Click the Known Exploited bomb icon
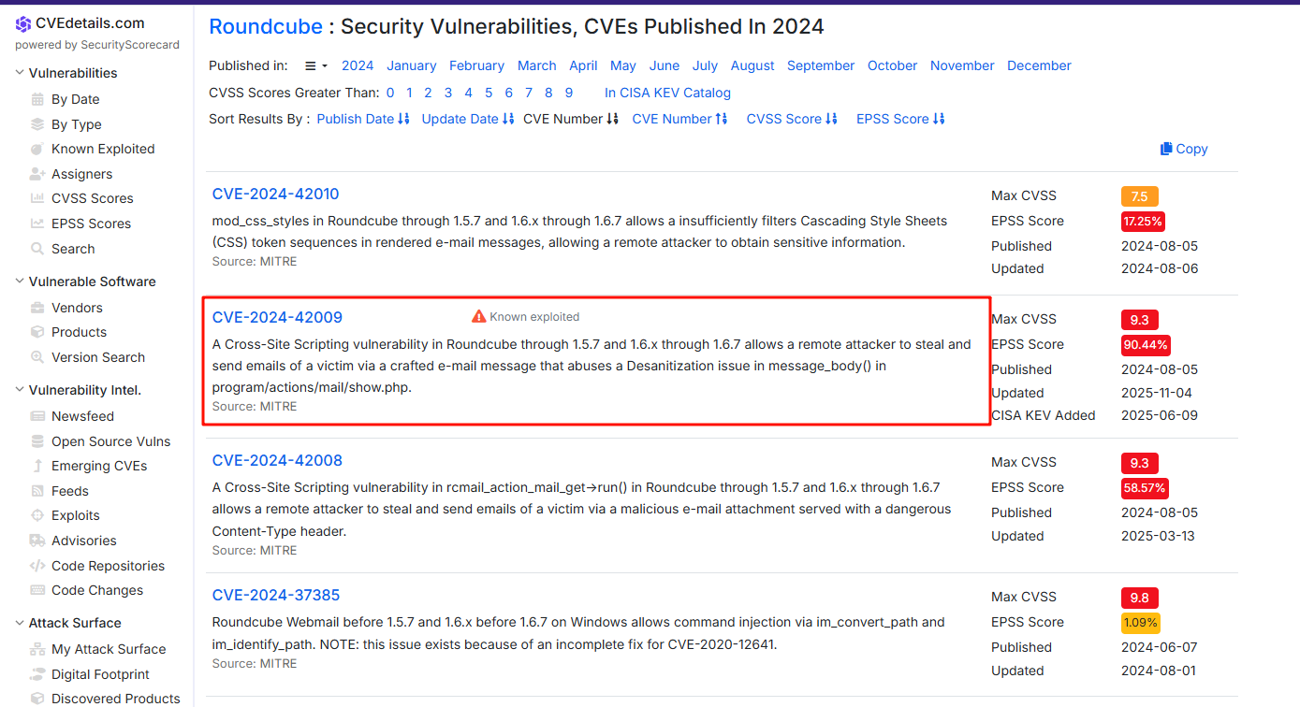Image resolution: width=1300 pixels, height=707 pixels. click(37, 149)
